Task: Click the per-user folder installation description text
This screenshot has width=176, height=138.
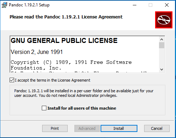Action: coord(84,93)
